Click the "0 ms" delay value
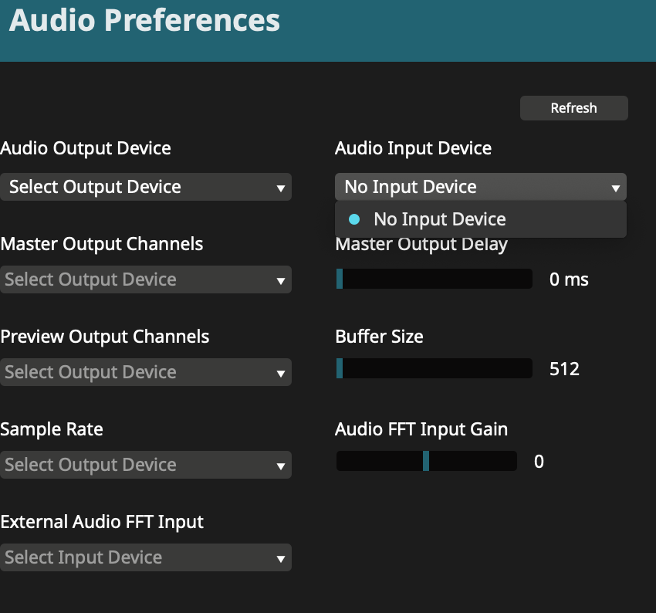 point(568,279)
